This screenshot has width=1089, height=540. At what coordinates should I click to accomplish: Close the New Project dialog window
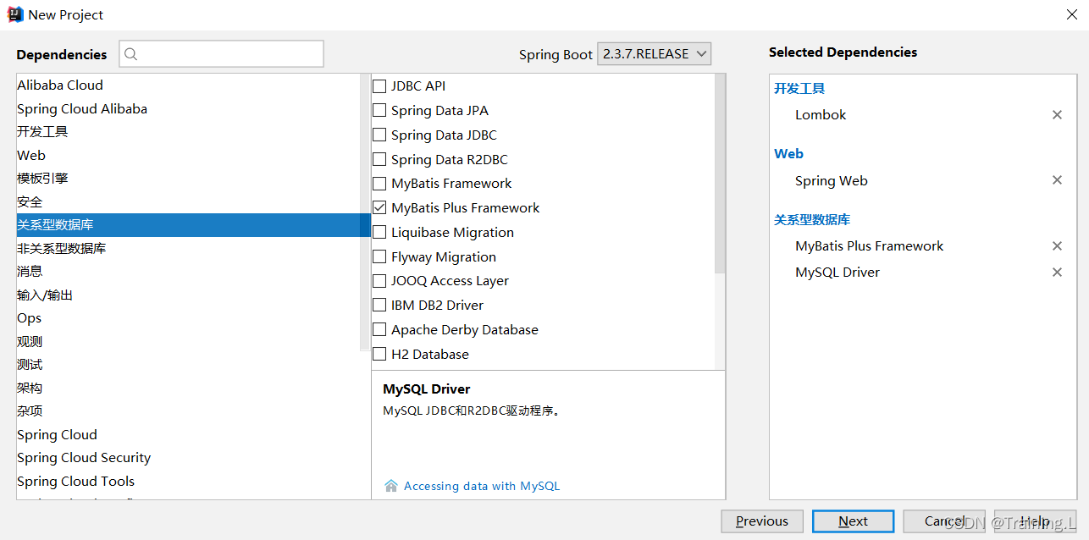tap(1071, 14)
